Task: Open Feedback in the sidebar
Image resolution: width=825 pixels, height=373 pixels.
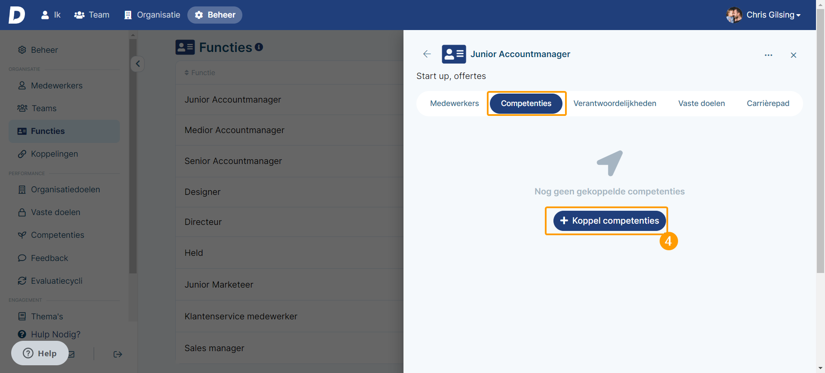Action: (x=49, y=258)
